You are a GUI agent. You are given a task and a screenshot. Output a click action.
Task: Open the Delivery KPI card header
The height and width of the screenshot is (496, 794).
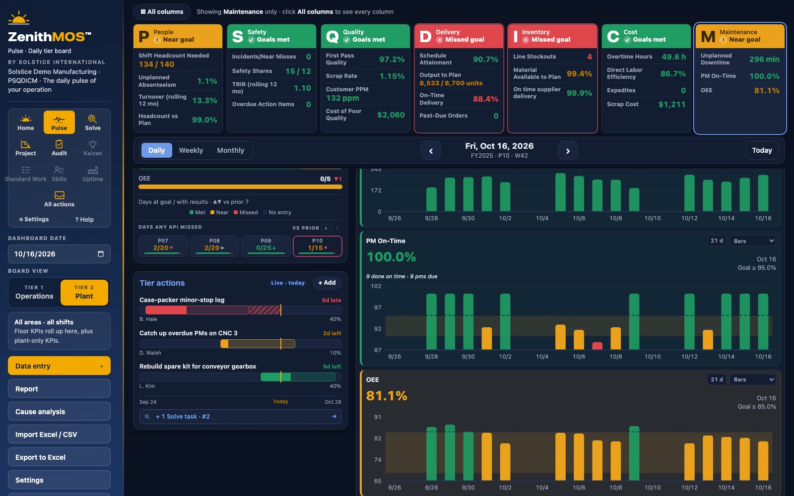tap(459, 36)
